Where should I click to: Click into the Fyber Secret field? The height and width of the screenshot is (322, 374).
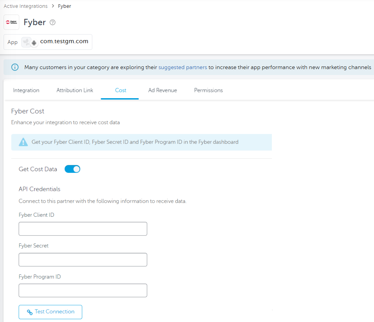click(x=83, y=260)
